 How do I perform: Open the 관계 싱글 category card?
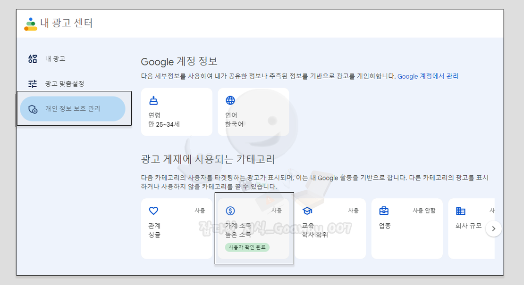177,228
